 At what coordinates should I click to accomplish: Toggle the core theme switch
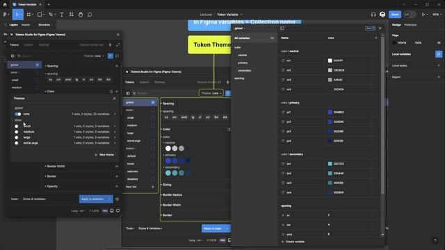[x=18, y=114]
